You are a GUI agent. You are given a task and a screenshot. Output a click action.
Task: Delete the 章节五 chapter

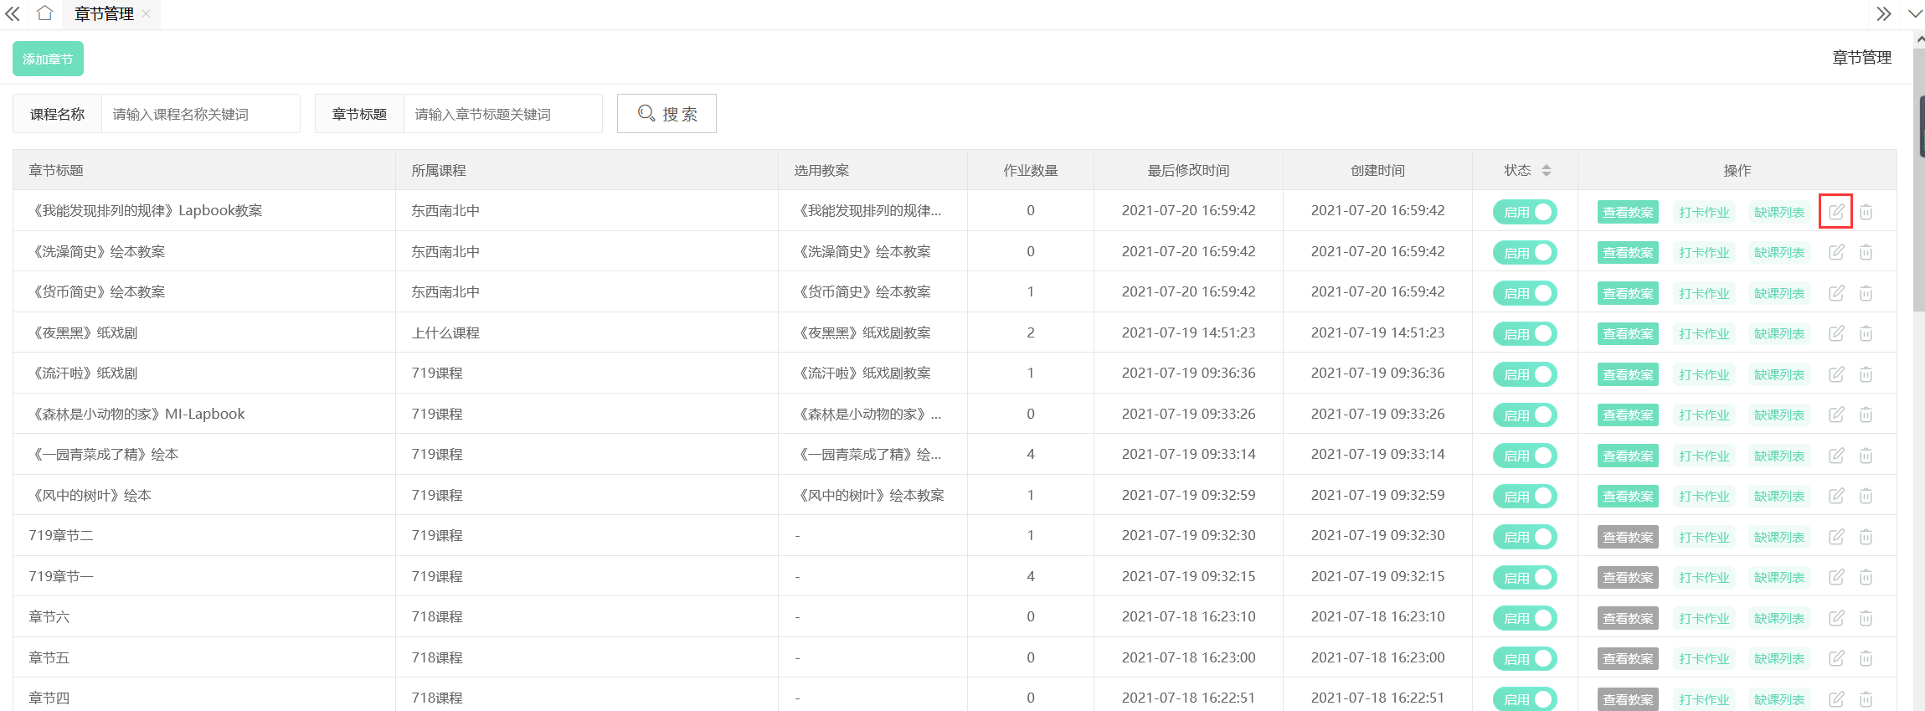click(1866, 658)
